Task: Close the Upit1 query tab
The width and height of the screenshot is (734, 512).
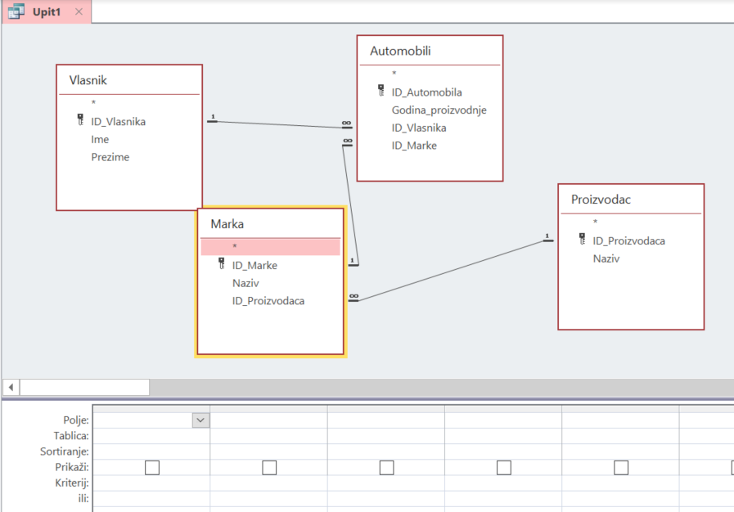Action: point(79,11)
